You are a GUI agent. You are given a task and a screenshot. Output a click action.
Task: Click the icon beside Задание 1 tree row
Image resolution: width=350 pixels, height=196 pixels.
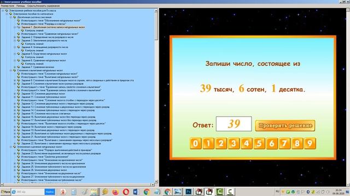coord(19,27)
